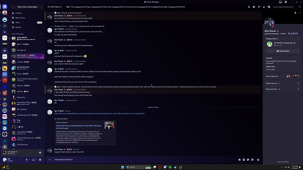Click friend action icon in profile panel
Image resolution: width=303 pixels, height=170 pixels.
tap(296, 13)
